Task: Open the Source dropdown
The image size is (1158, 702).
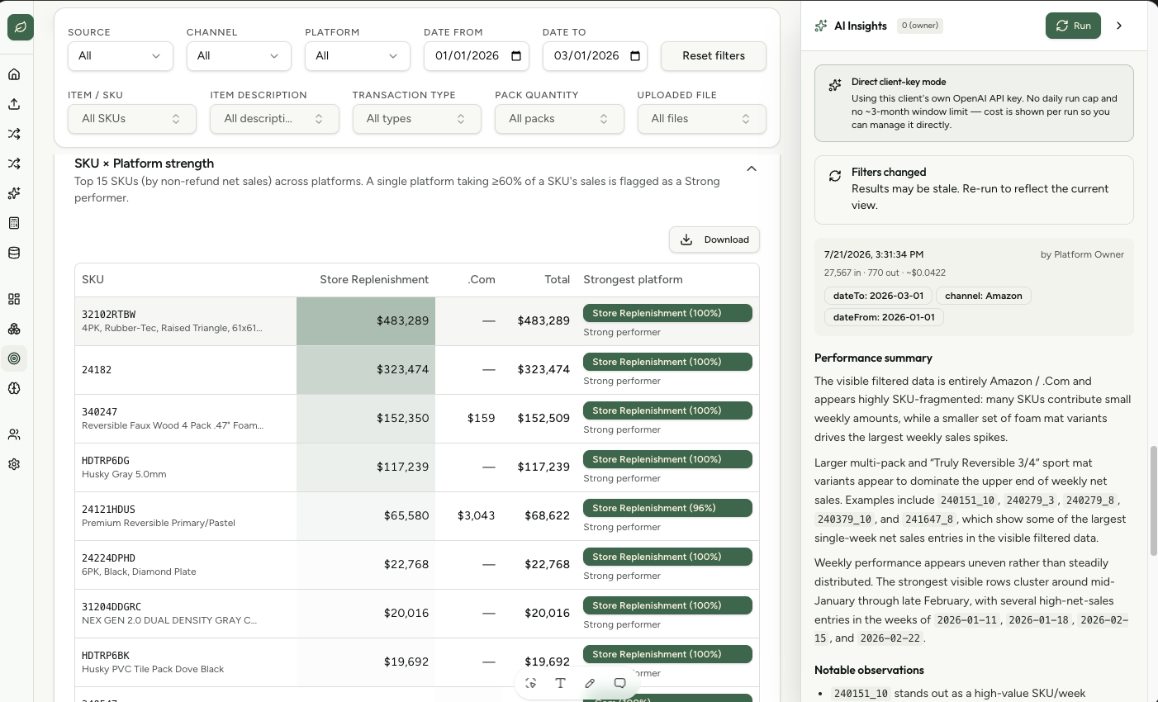Action: [x=121, y=56]
